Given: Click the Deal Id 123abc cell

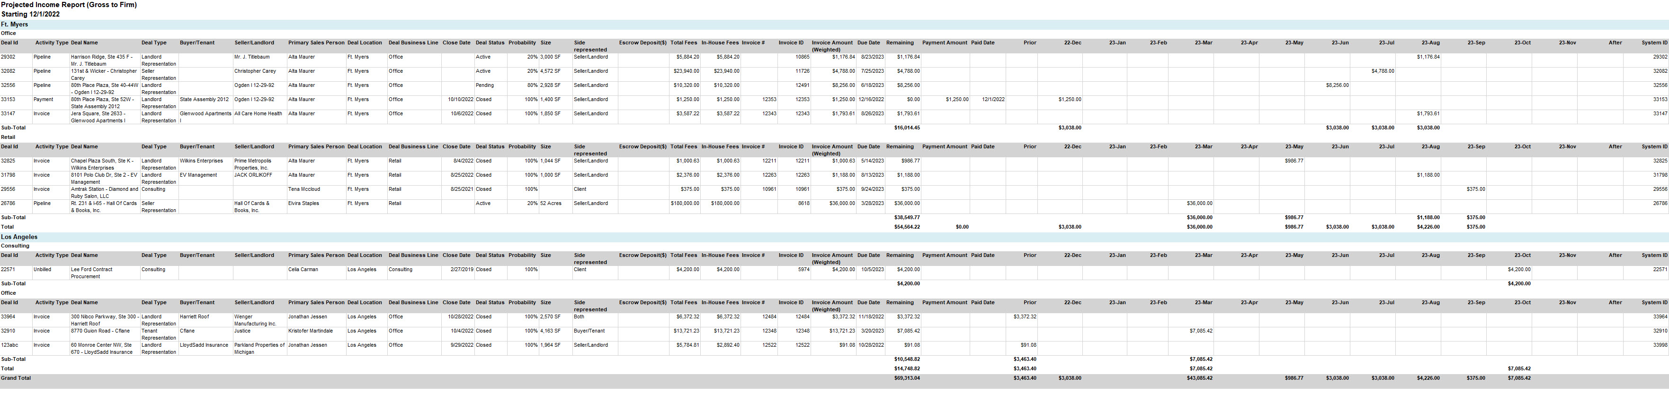Looking at the screenshot, I should (x=9, y=345).
